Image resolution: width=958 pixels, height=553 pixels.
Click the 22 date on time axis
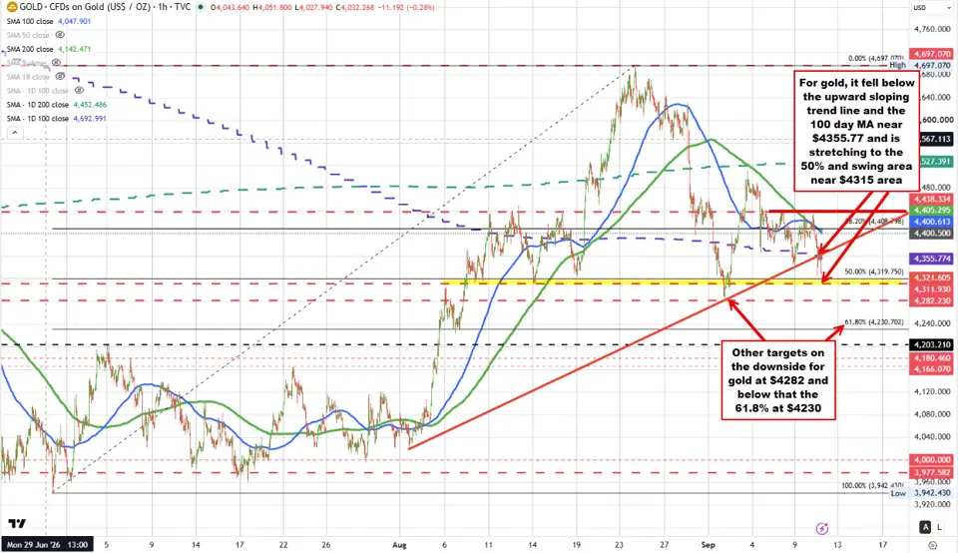(283, 545)
